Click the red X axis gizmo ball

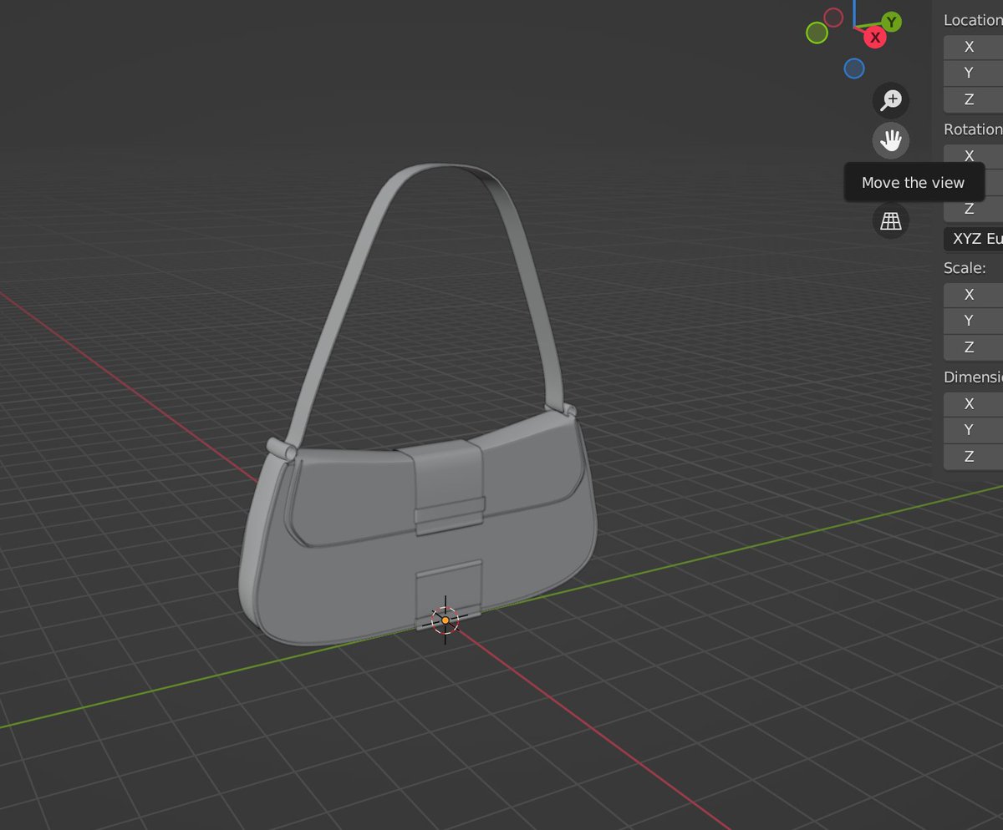[875, 38]
